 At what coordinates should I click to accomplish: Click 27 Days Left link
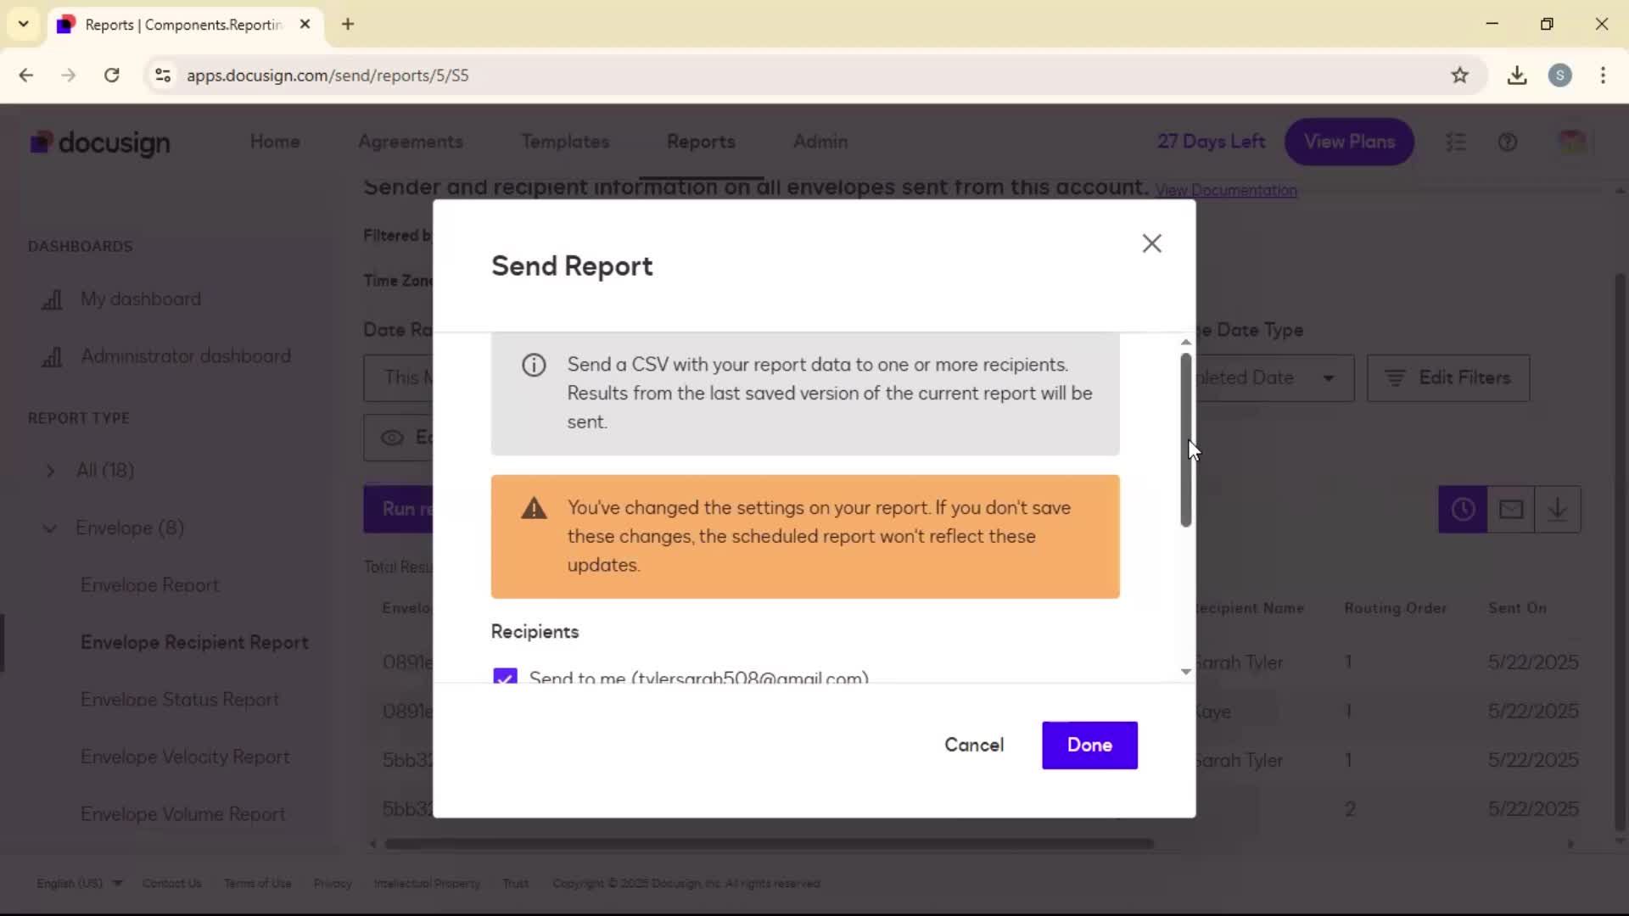(x=1211, y=142)
